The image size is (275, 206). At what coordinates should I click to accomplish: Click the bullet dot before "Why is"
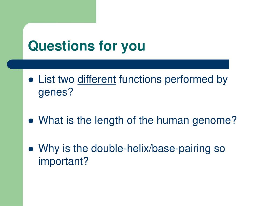[x=31, y=149]
